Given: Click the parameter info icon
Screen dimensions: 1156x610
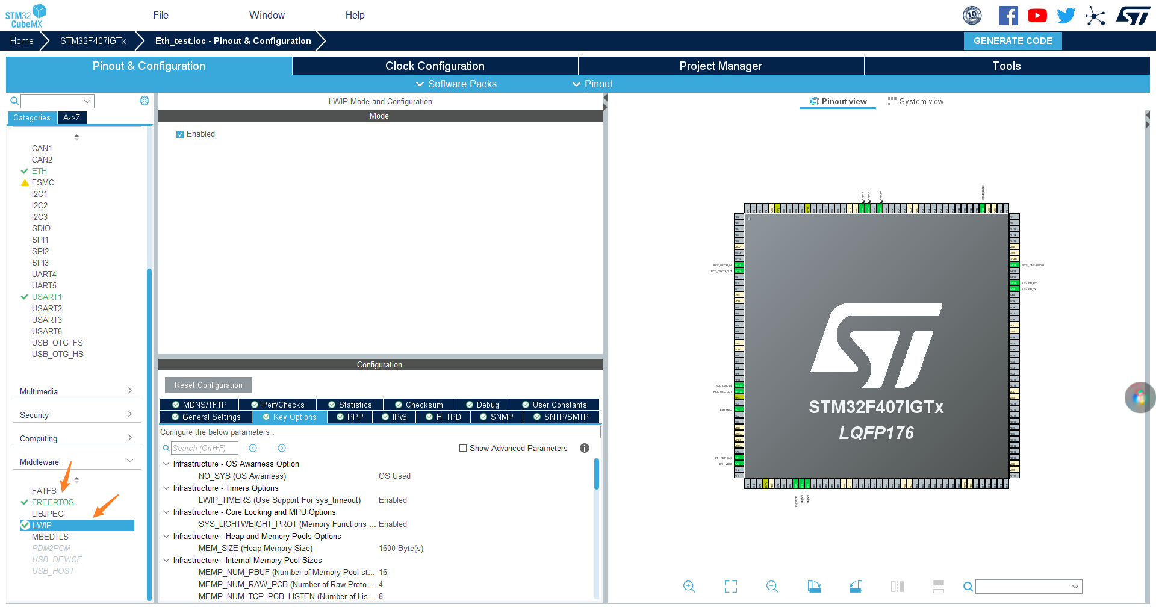Looking at the screenshot, I should pyautogui.click(x=585, y=448).
